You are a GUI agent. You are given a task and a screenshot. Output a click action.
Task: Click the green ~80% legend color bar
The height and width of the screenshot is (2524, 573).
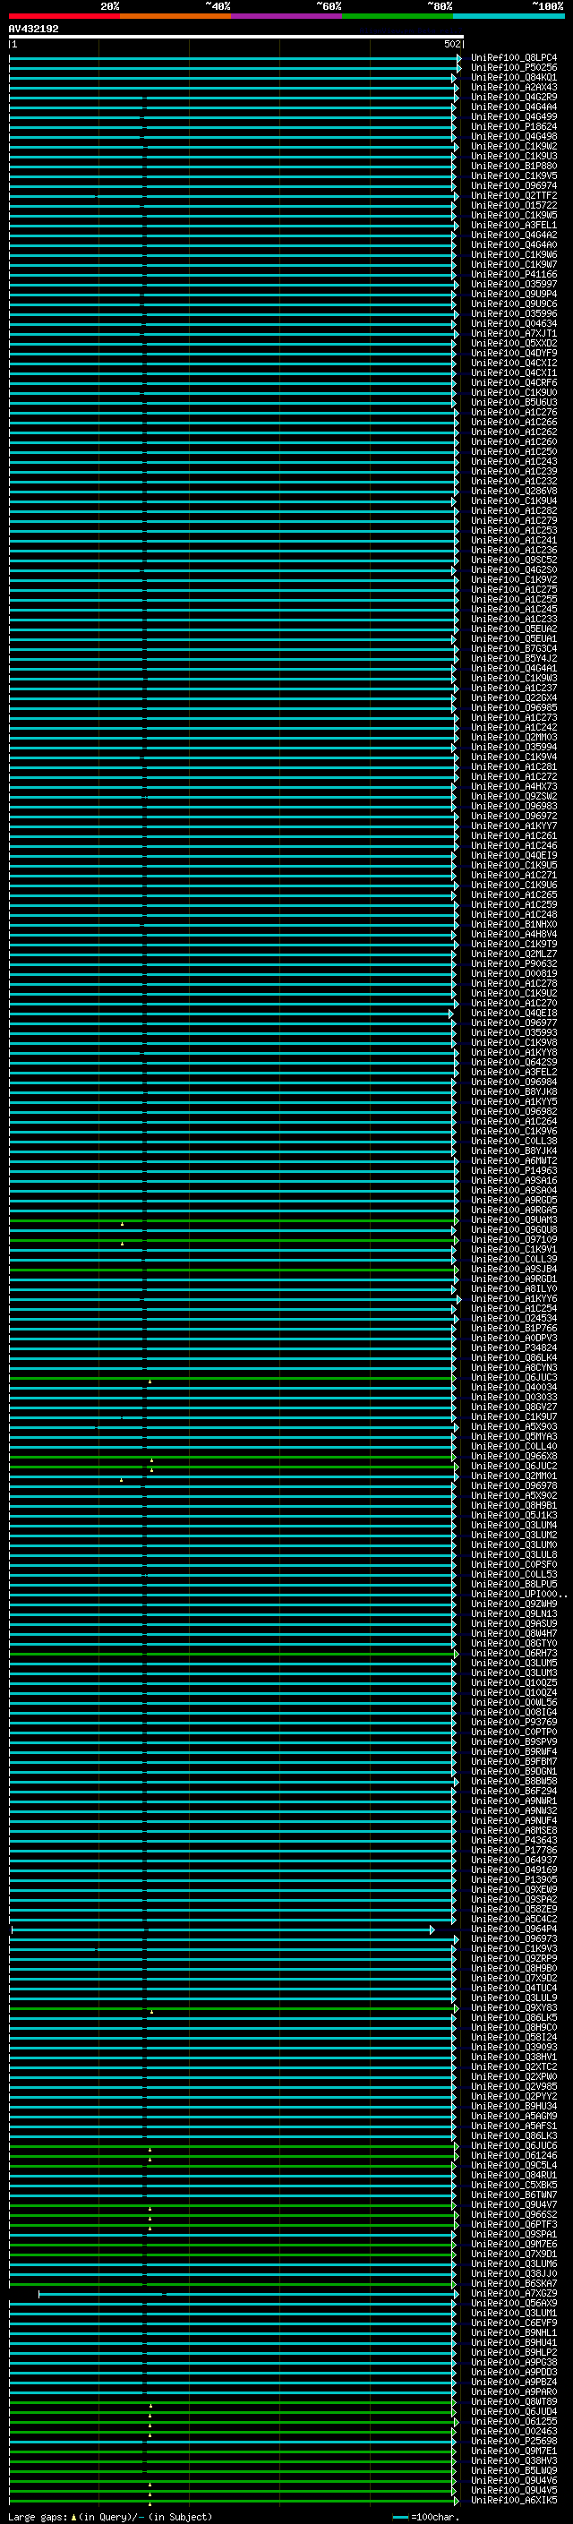[398, 16]
